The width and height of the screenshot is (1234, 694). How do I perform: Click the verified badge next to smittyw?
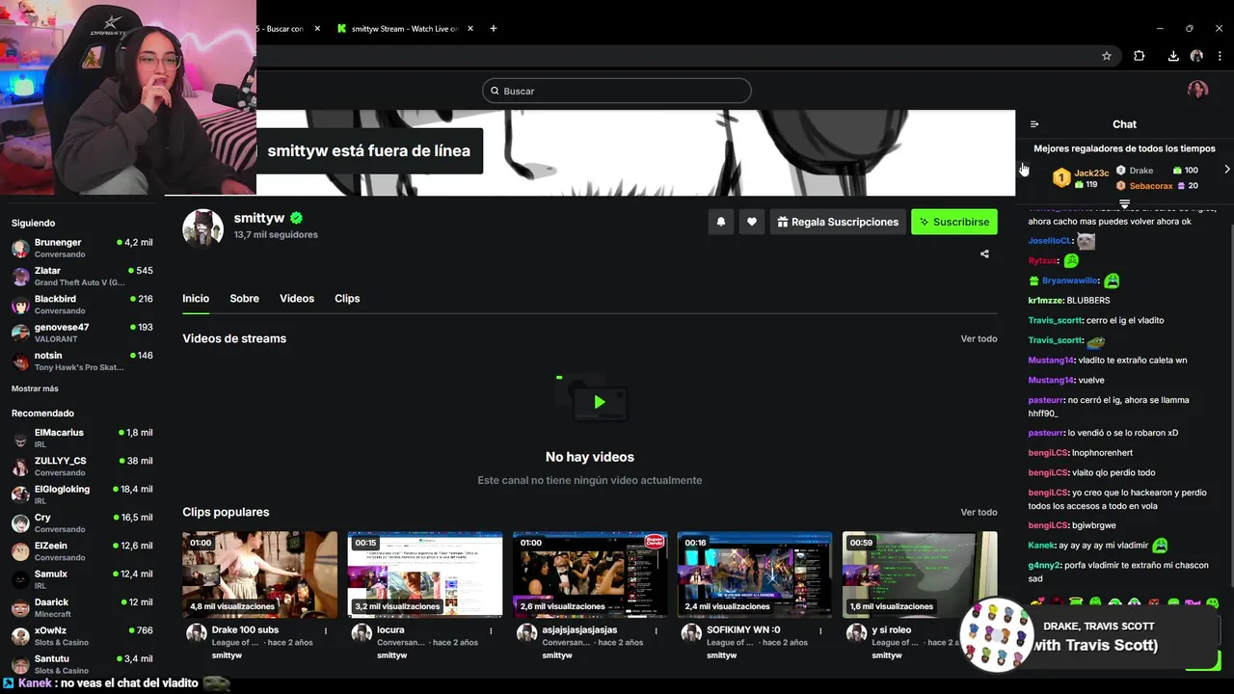[x=297, y=219]
